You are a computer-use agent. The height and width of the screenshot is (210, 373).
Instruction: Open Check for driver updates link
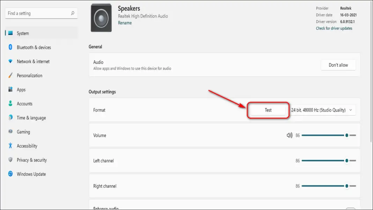point(334,28)
